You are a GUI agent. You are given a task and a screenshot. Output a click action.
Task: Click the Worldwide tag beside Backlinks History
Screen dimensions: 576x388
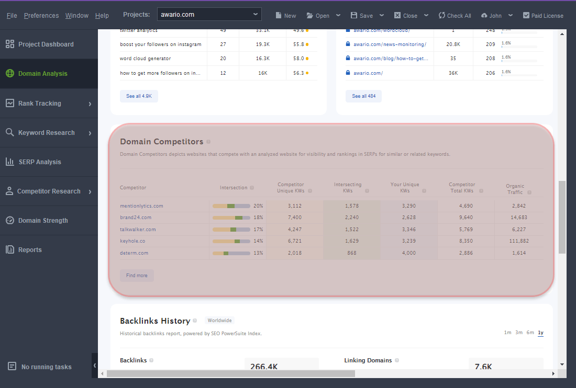pos(220,321)
